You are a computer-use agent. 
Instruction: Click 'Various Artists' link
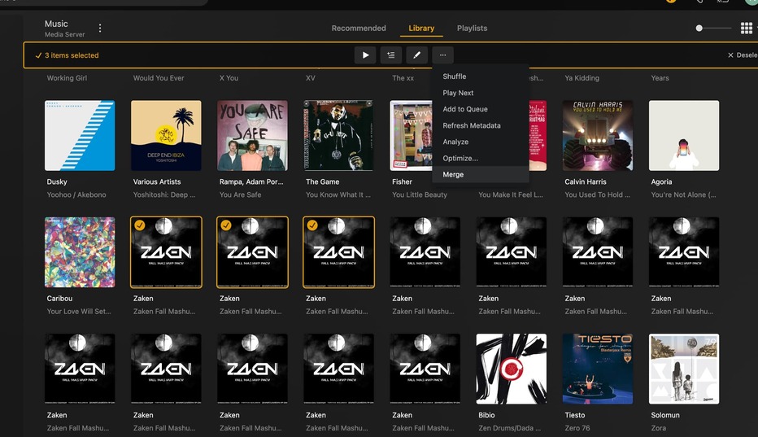(157, 182)
